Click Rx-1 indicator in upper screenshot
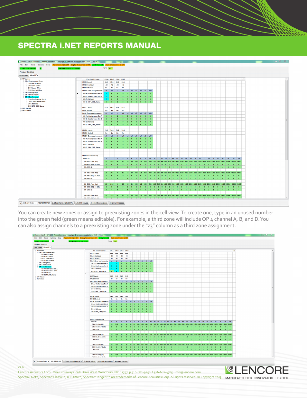Image resolution: width=307 pixels, height=398 pixels. click(x=110, y=68)
